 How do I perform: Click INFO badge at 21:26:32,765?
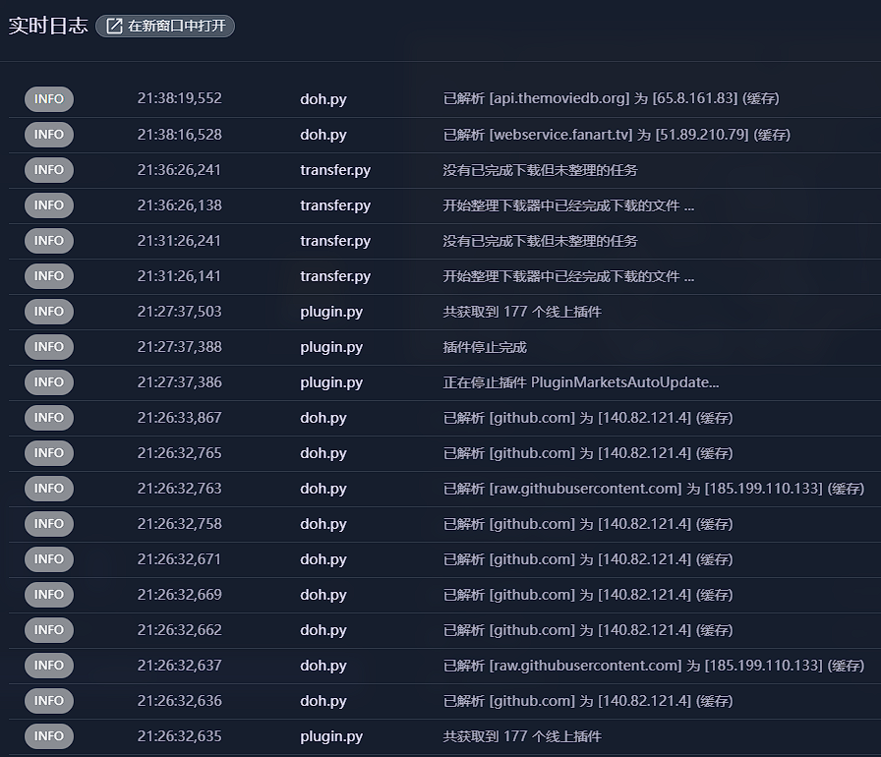click(49, 453)
